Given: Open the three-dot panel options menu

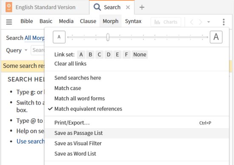Looking at the screenshot, I should (x=223, y=22).
